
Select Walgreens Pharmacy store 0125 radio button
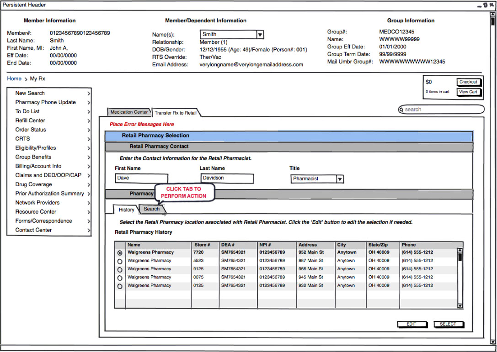click(x=120, y=286)
